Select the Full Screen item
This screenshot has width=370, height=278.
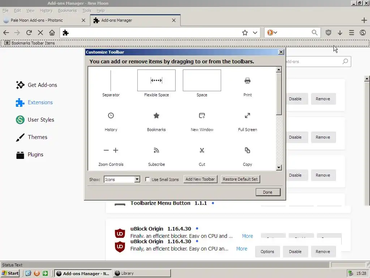click(247, 122)
